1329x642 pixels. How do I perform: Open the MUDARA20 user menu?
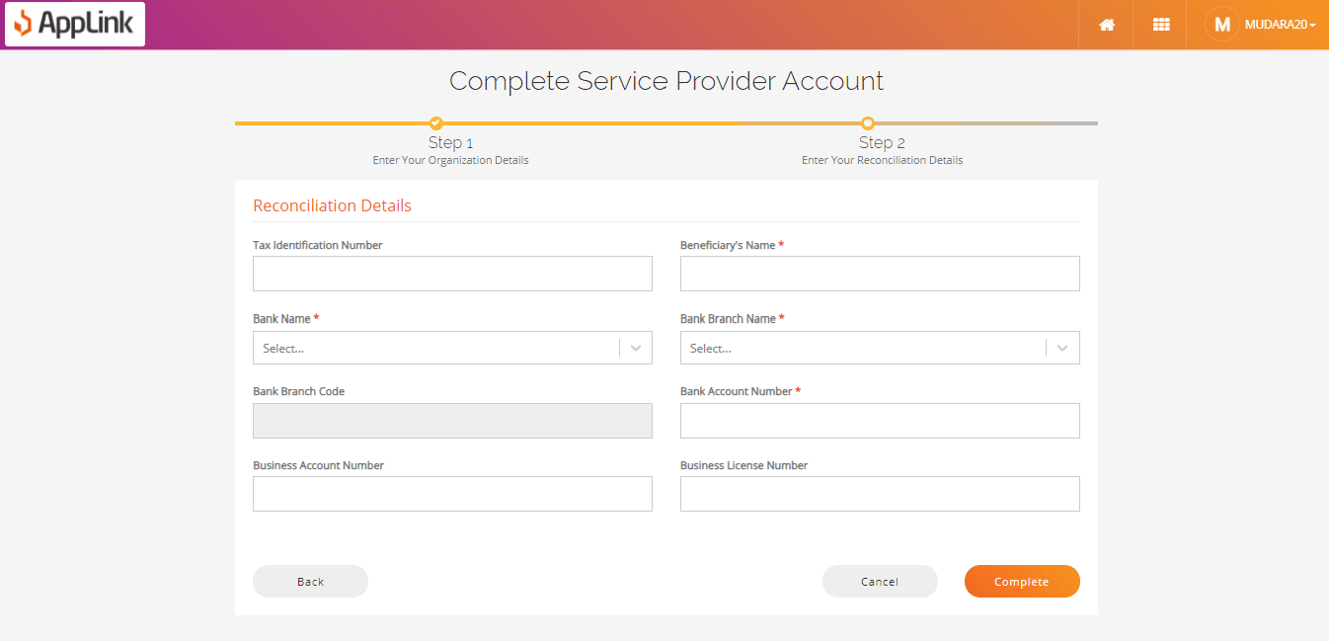tap(1281, 25)
